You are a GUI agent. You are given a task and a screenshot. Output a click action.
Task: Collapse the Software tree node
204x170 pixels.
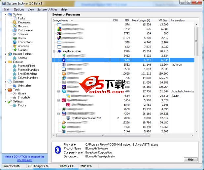click(6, 82)
